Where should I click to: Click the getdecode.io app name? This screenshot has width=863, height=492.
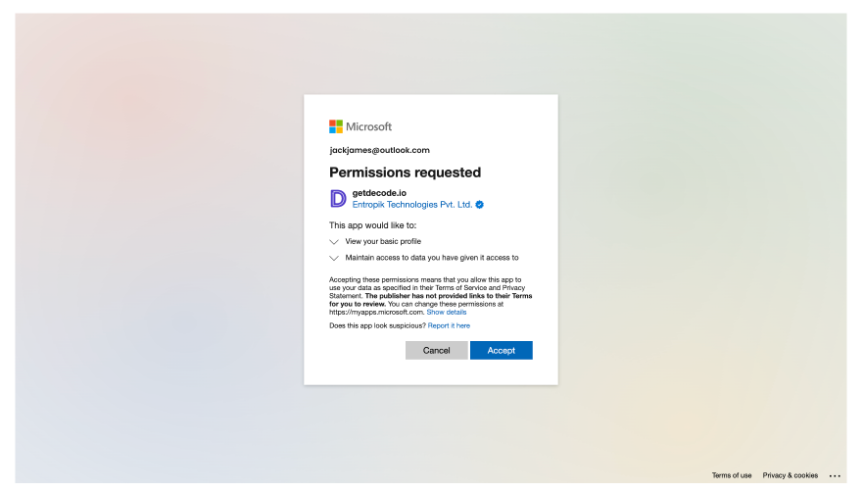coord(379,193)
